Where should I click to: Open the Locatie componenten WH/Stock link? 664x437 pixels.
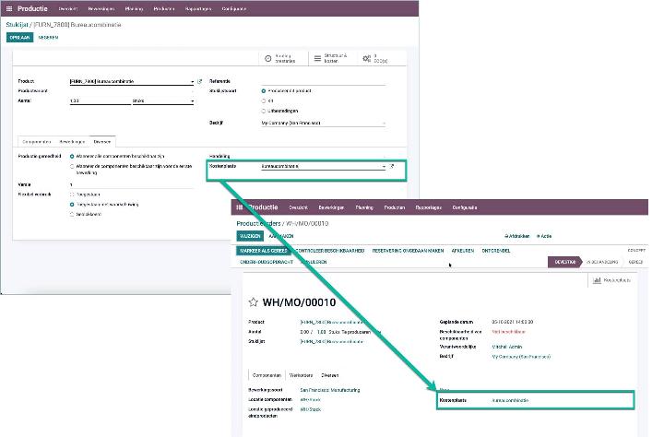pyautogui.click(x=311, y=400)
